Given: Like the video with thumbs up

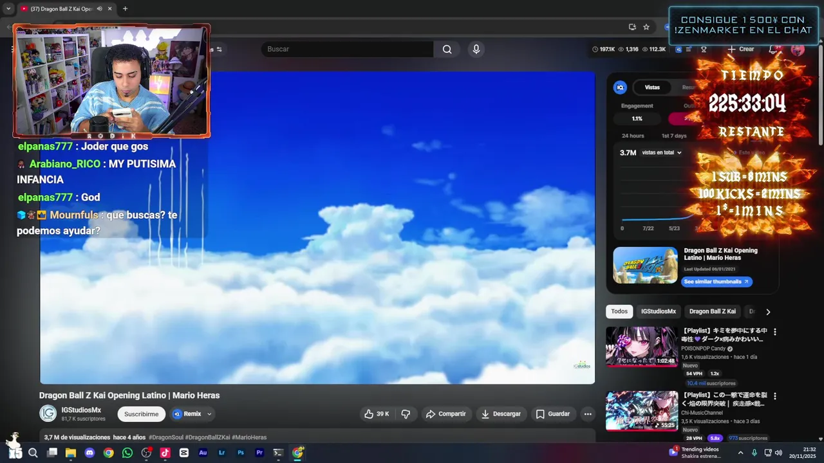Looking at the screenshot, I should (x=377, y=414).
